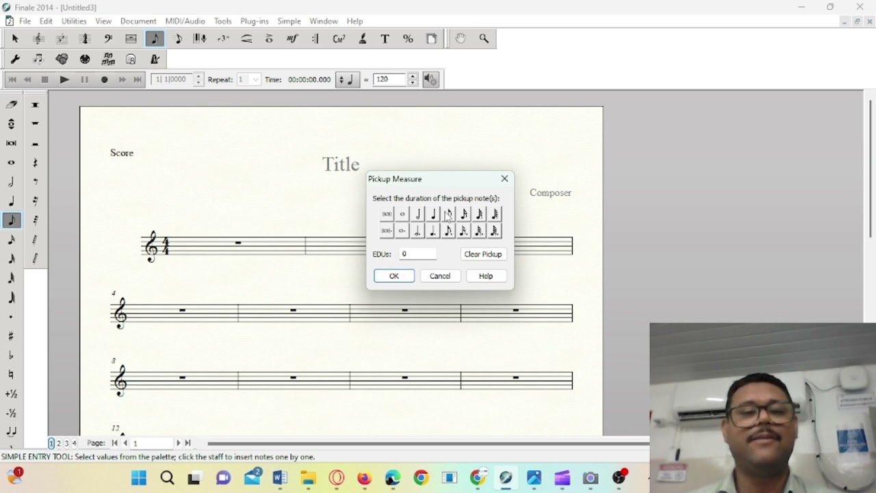The width and height of the screenshot is (876, 493).
Task: Switch to layer 2 button
Action: 59,443
